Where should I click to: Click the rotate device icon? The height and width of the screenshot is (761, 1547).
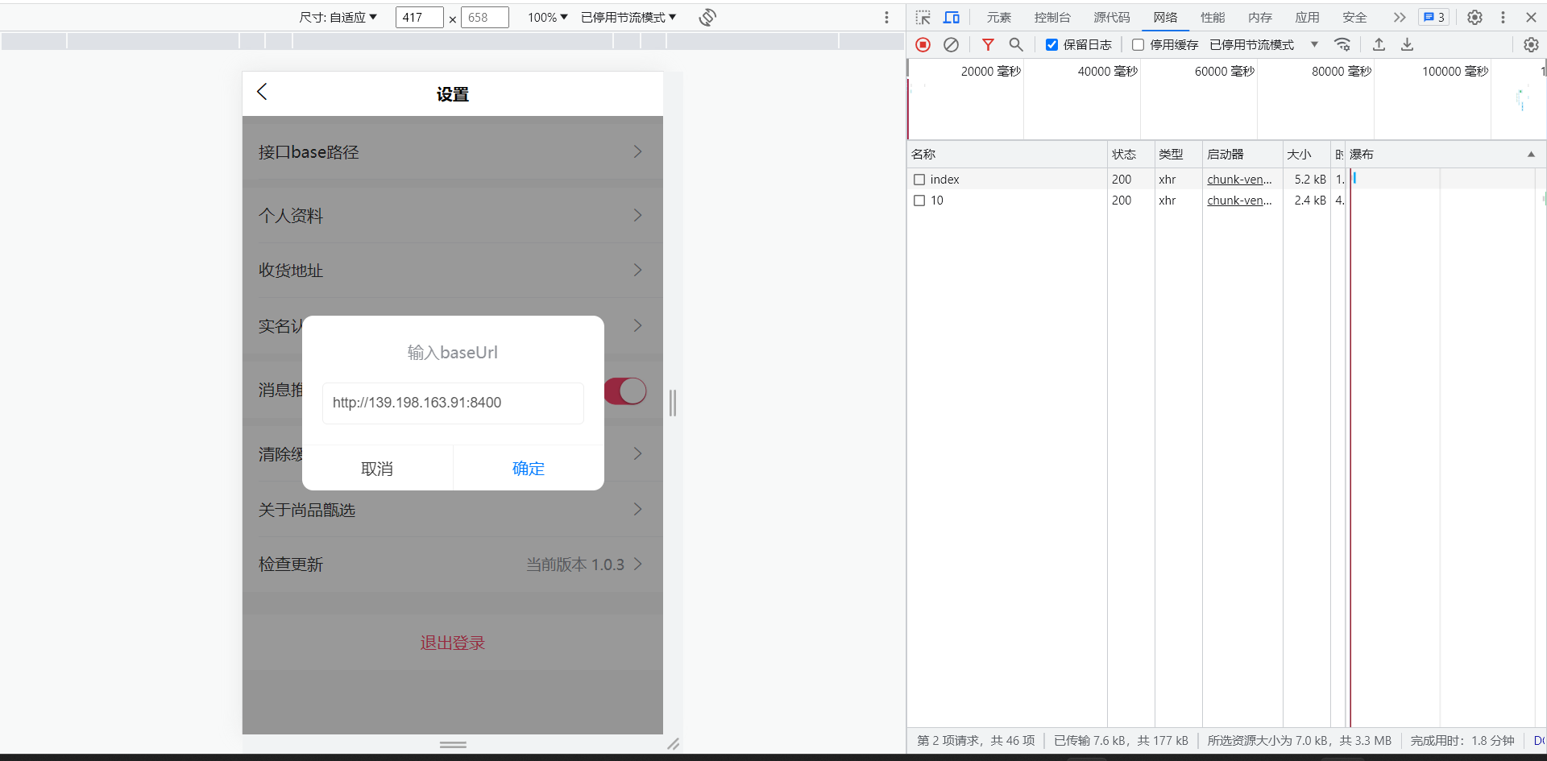(707, 18)
